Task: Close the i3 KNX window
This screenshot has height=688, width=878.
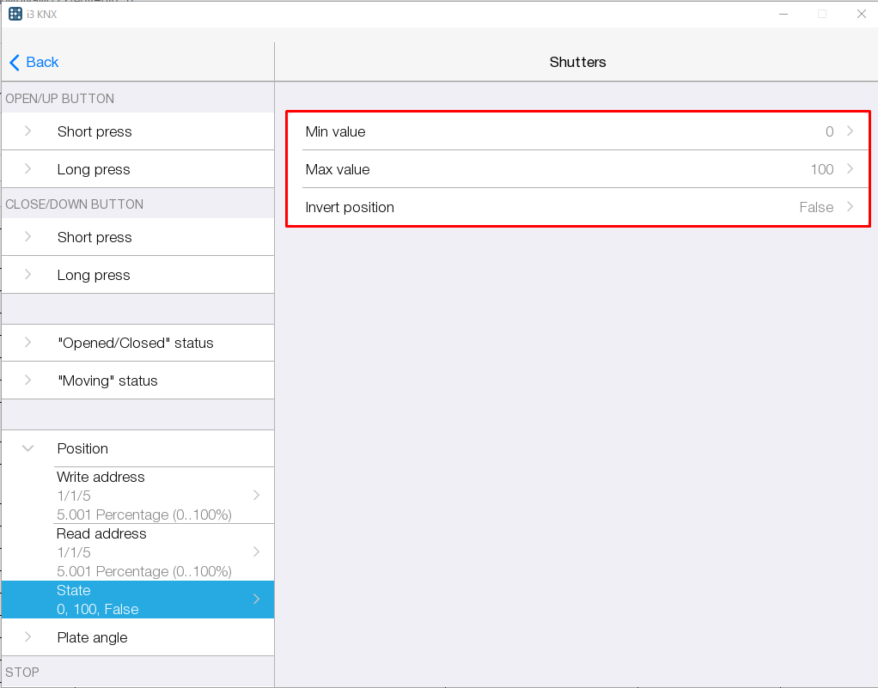Action: tap(861, 14)
